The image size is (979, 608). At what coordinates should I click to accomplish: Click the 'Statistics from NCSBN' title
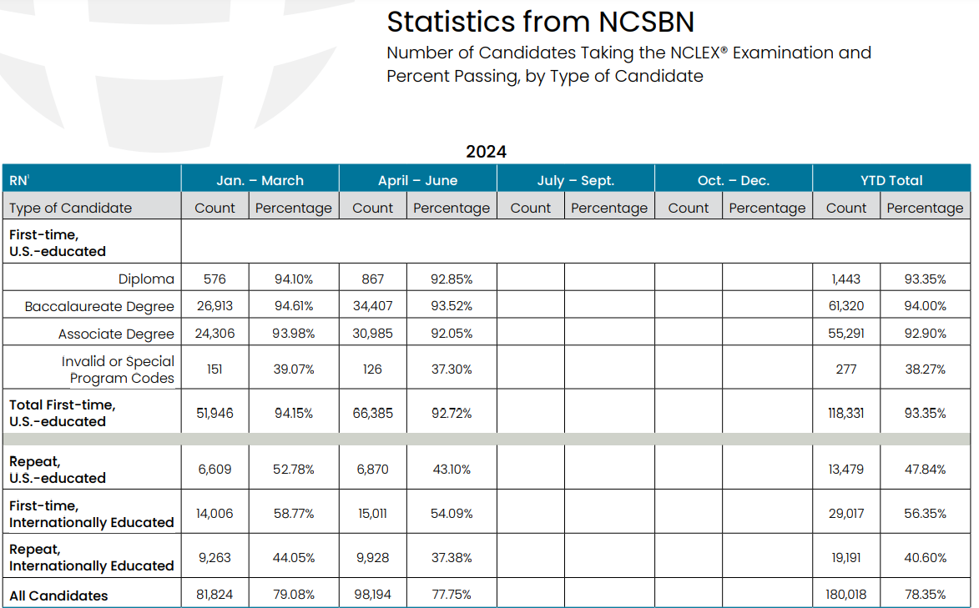pyautogui.click(x=540, y=22)
